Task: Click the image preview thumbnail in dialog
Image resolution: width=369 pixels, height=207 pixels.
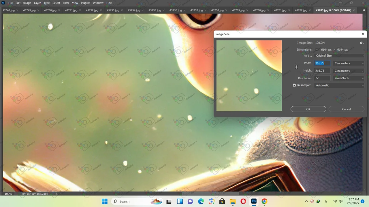Action: pyautogui.click(x=249, y=76)
